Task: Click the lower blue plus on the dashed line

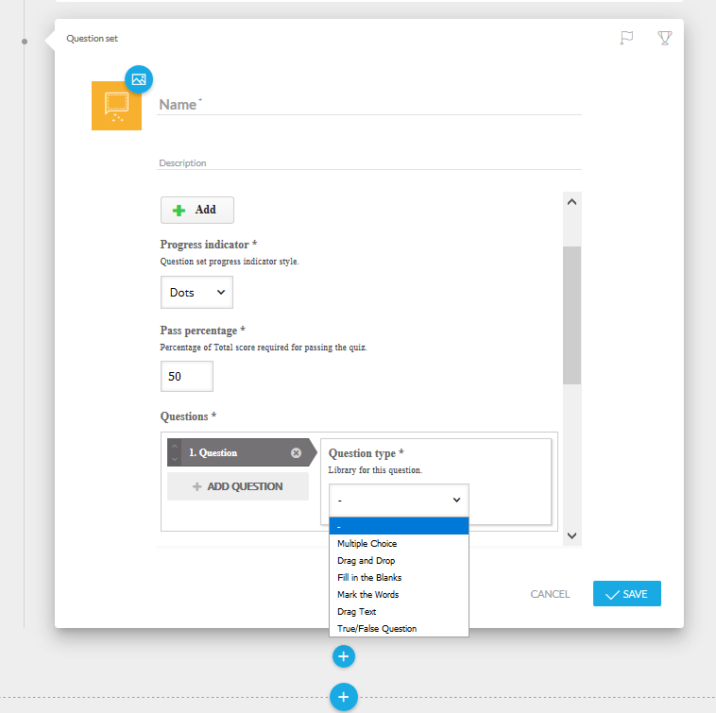Action: [344, 697]
